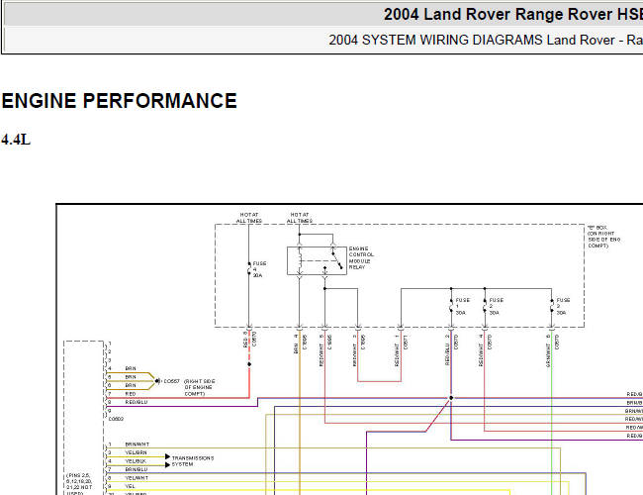Image resolution: width=643 pixels, height=495 pixels.
Task: Click the vertical RED/WHT 5 wire label
Action: [x=321, y=349]
